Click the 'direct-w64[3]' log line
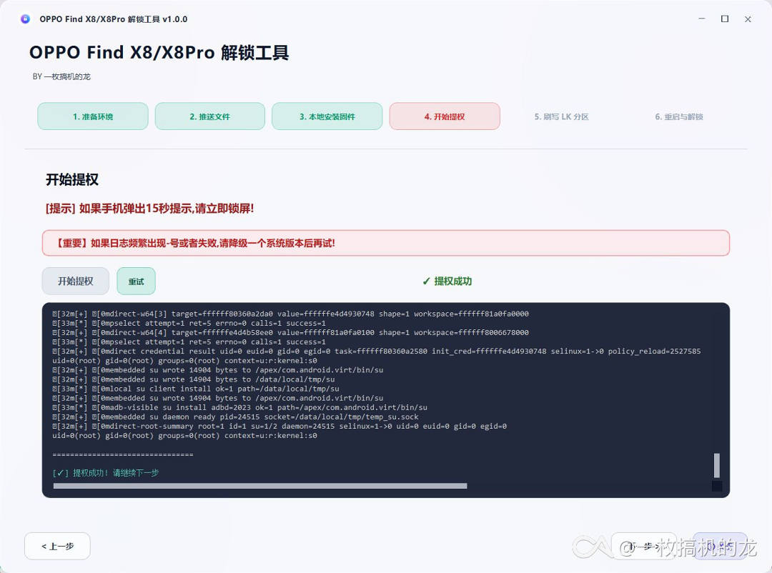Viewport: 772px width, 573px height. click(290, 314)
